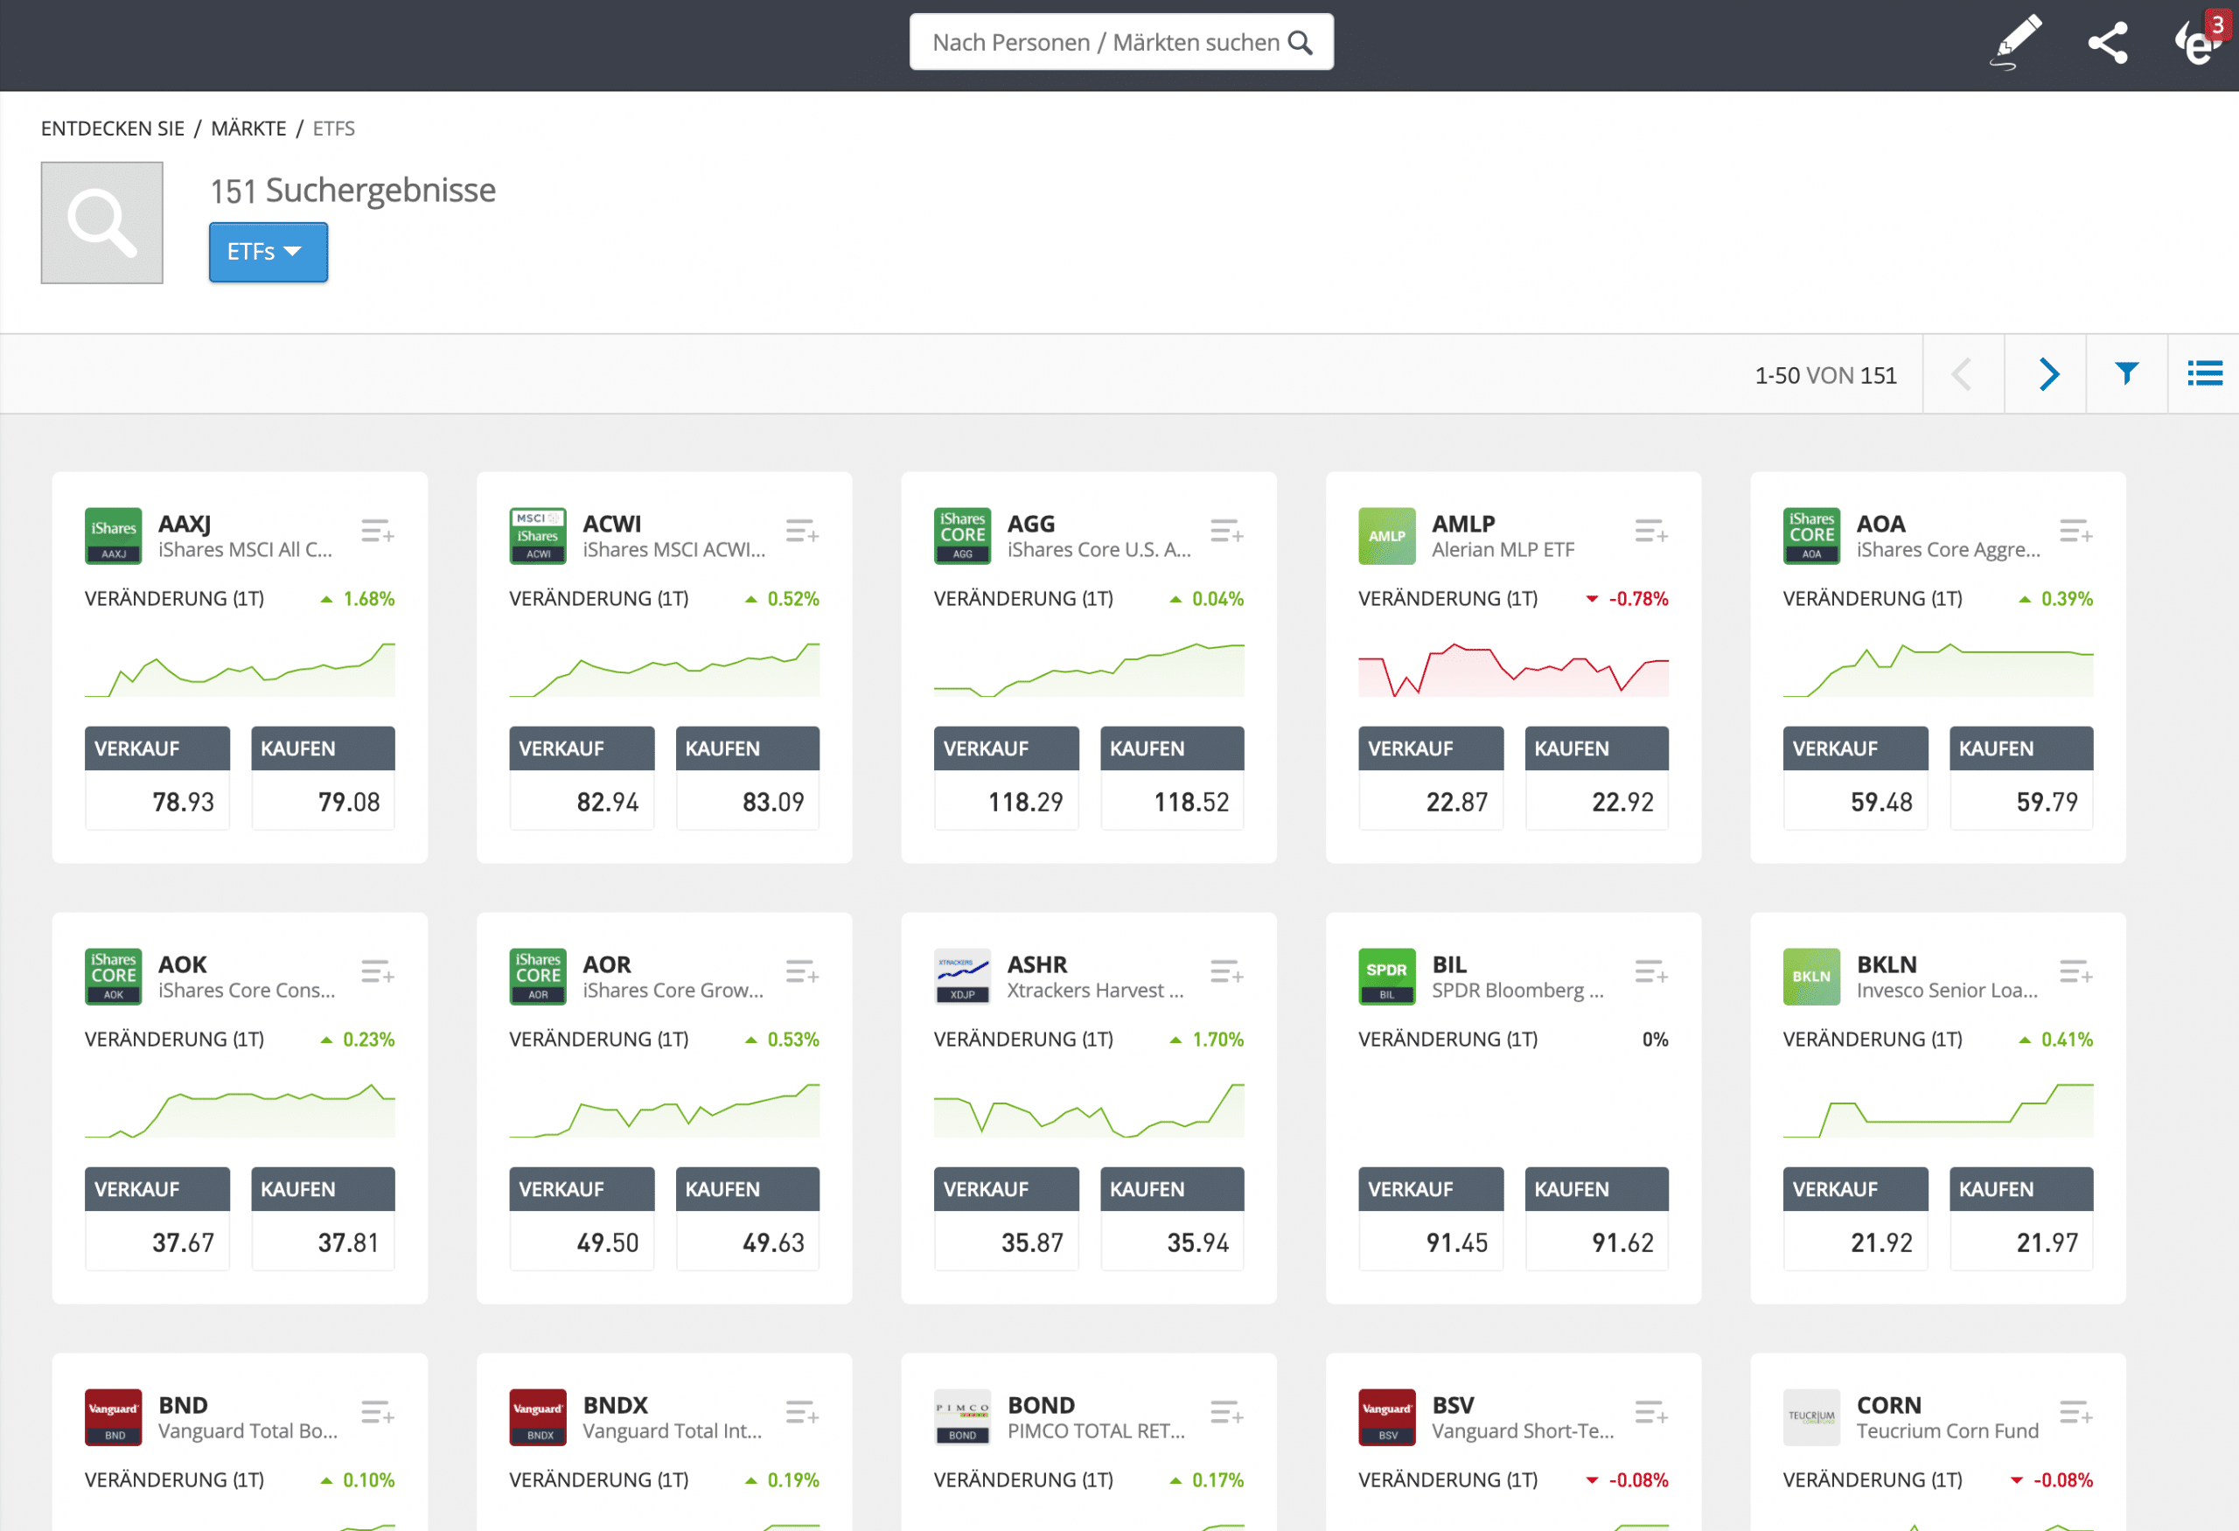The width and height of the screenshot is (2239, 1531).
Task: Open AMLP red price chart
Action: pos(1514,668)
